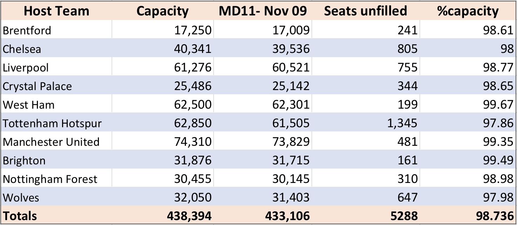Select Brighton's 99.49 percent cell
Image resolution: width=517 pixels, height=225 pixels.
468,161
